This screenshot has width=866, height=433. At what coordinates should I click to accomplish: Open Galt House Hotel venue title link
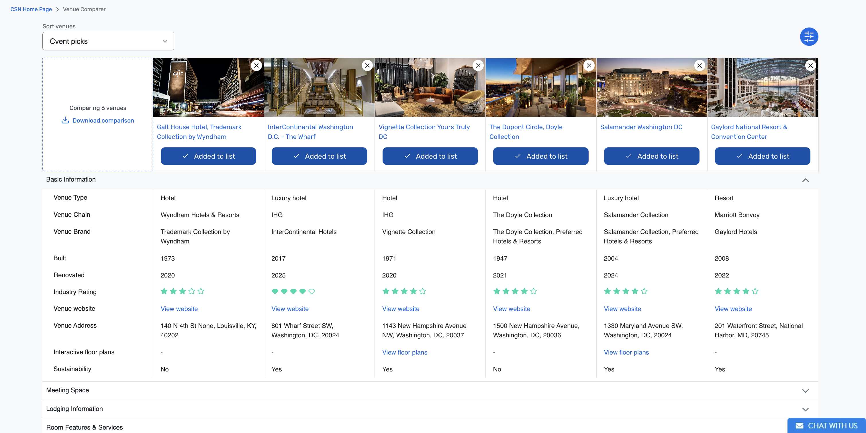(x=199, y=132)
